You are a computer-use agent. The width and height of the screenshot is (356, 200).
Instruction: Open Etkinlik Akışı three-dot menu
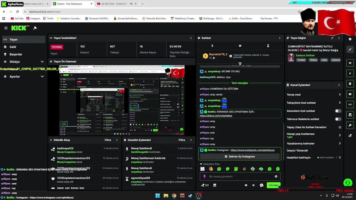117,140
